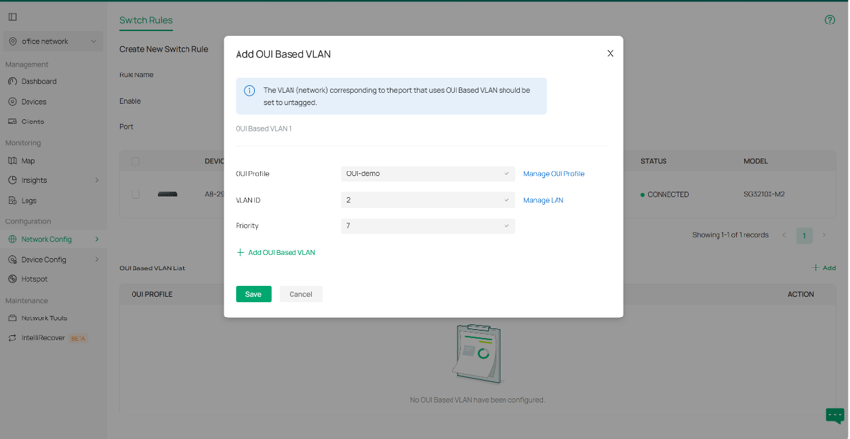Screen dimensions: 850x439
Task: Click the Network Tools toolbox icon
Action: pos(13,318)
